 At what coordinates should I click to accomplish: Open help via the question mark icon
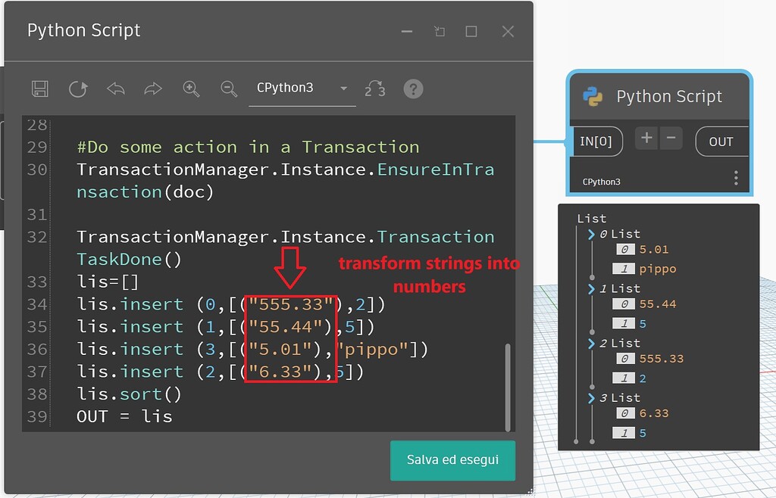click(x=413, y=89)
